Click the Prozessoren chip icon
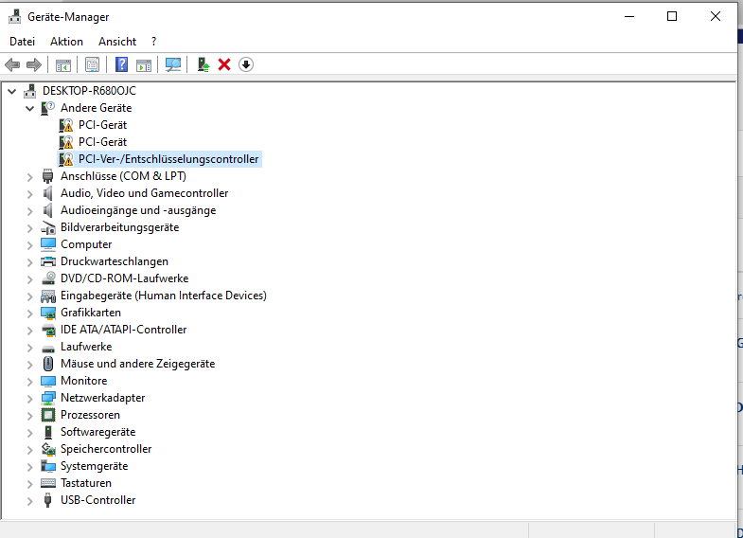Viewport: 743px width, 538px height. (48, 415)
